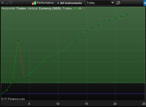The height and width of the screenshot is (107, 146).
Task: Click the data point at trade 13
Action: tap(75, 40)
